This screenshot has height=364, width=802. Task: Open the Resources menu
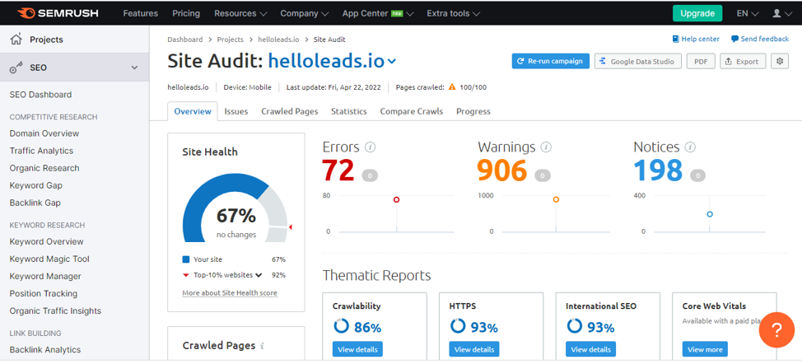coord(240,13)
